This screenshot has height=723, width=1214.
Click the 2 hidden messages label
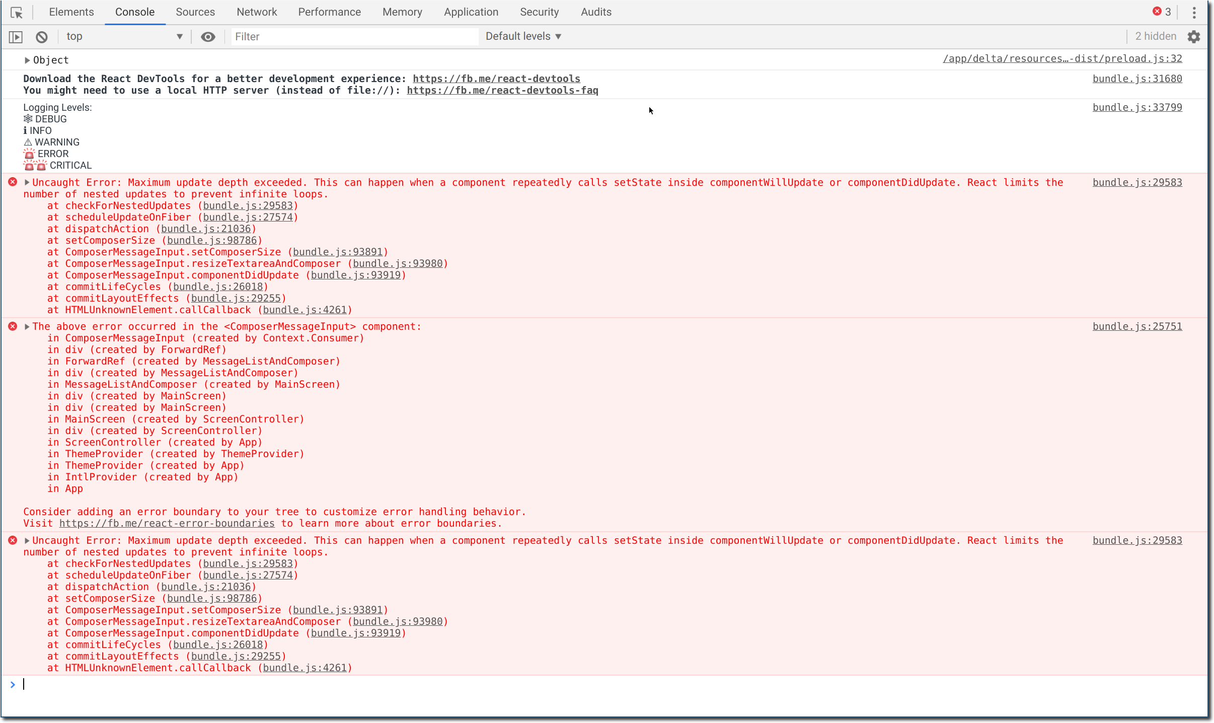click(1156, 36)
